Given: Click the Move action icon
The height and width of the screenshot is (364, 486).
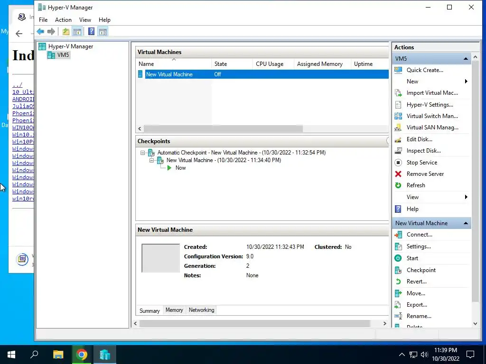Looking at the screenshot, I should pyautogui.click(x=398, y=293).
